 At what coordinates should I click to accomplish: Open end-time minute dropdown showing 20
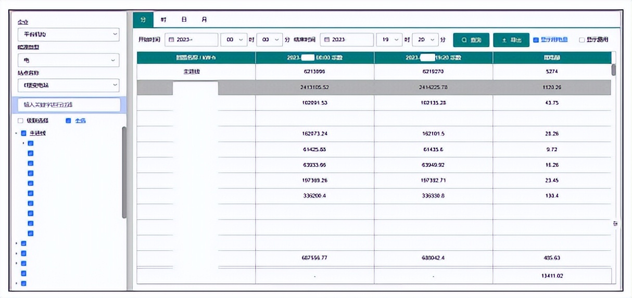point(425,40)
